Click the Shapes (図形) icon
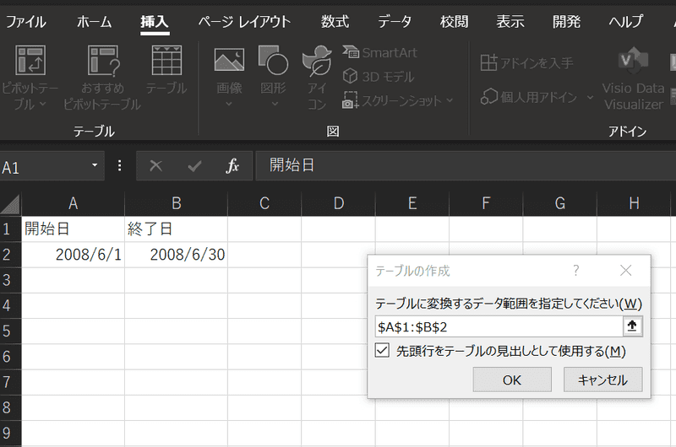 click(273, 62)
